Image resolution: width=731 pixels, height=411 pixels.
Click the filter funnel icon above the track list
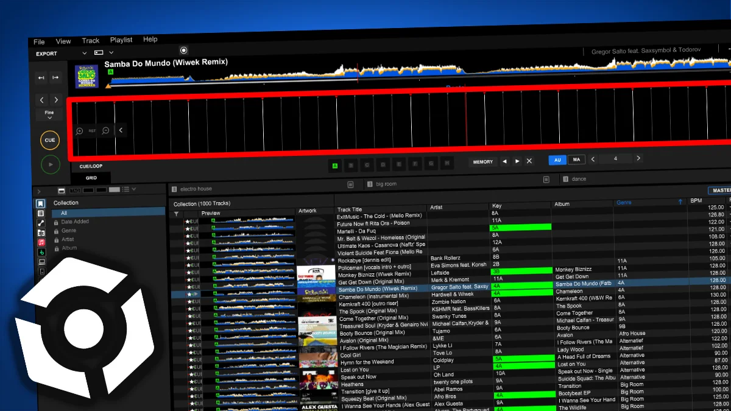click(x=177, y=214)
